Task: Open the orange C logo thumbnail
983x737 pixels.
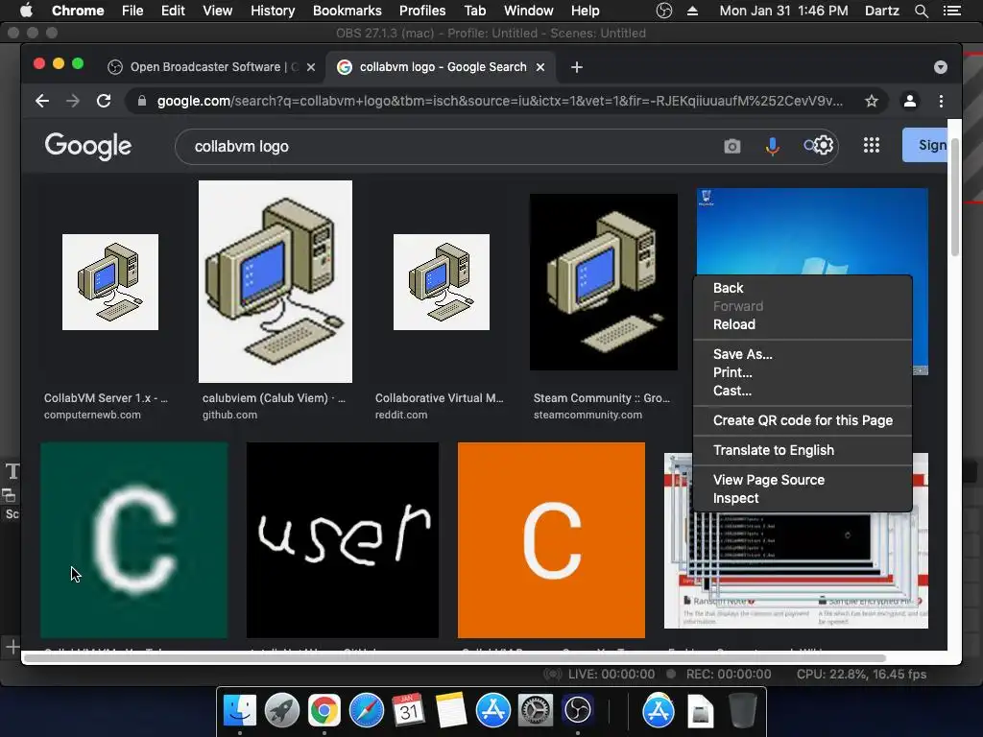Action: point(551,540)
